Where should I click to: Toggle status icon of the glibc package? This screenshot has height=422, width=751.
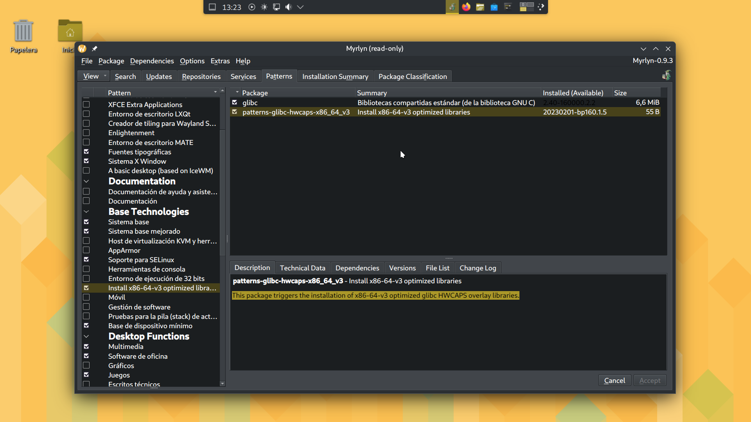[235, 102]
